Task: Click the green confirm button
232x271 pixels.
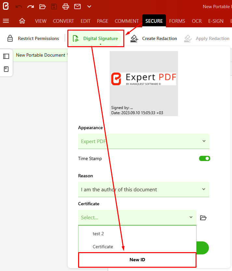Action: tap(203, 248)
